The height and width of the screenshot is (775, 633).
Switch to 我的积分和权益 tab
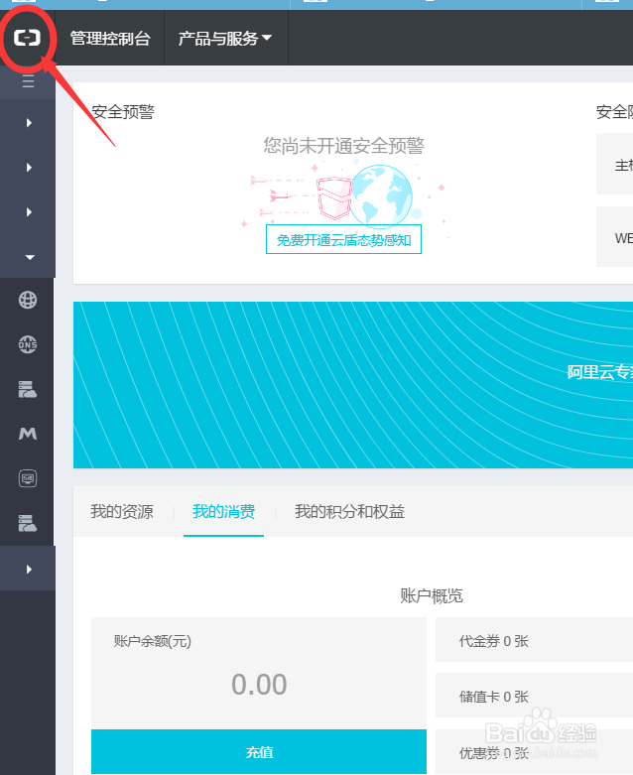[350, 512]
